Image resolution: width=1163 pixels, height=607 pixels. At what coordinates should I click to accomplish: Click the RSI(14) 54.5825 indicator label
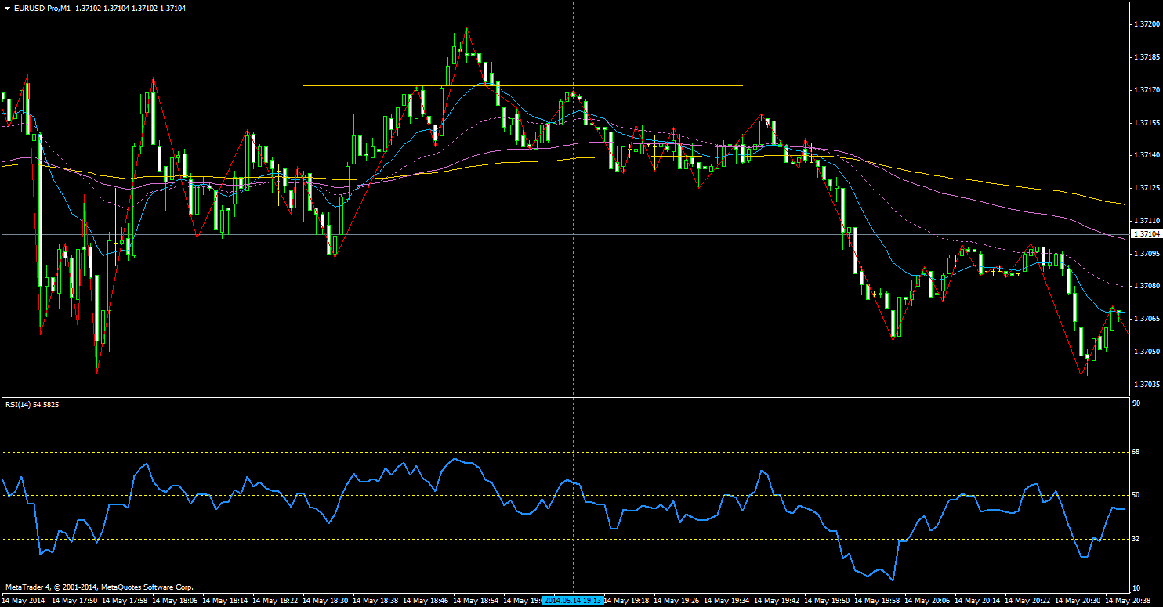(x=32, y=405)
